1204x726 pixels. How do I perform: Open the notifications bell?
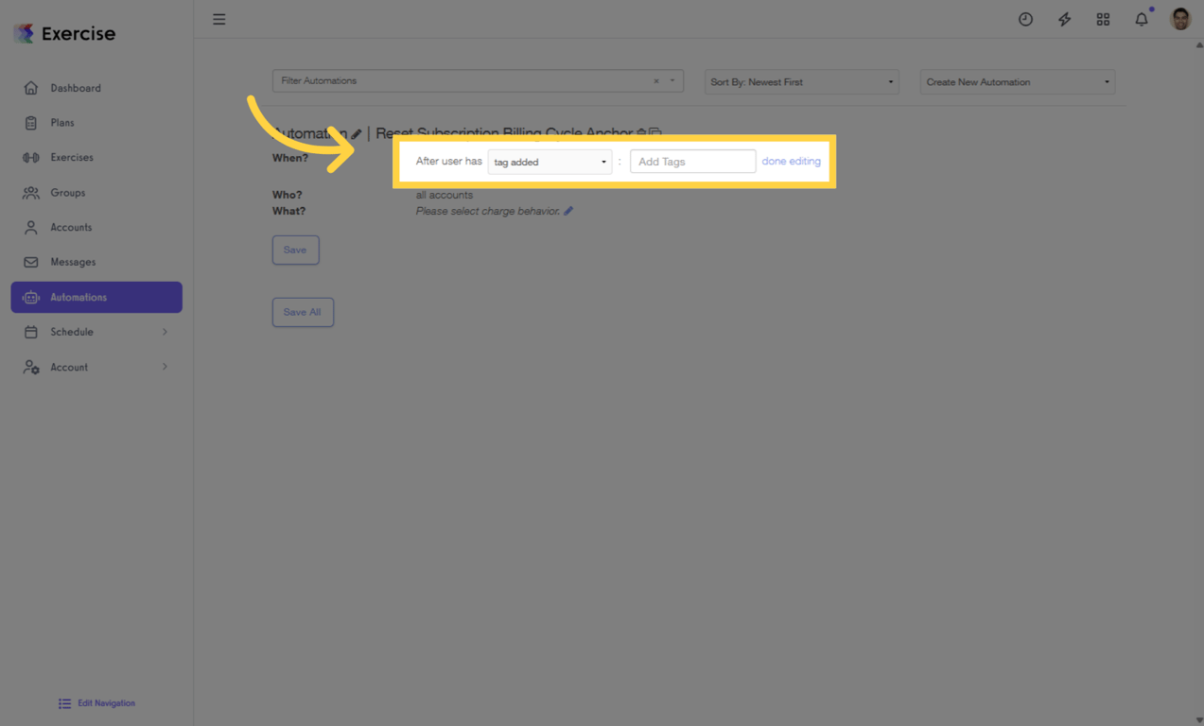point(1142,19)
